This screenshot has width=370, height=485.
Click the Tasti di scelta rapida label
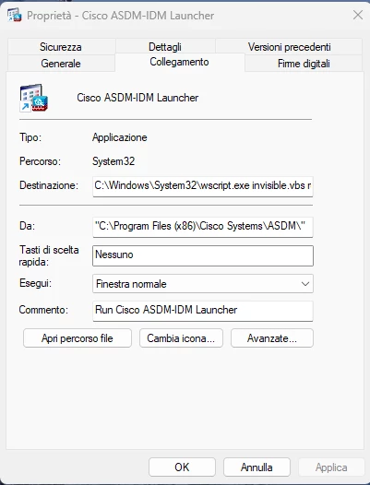coord(49,255)
